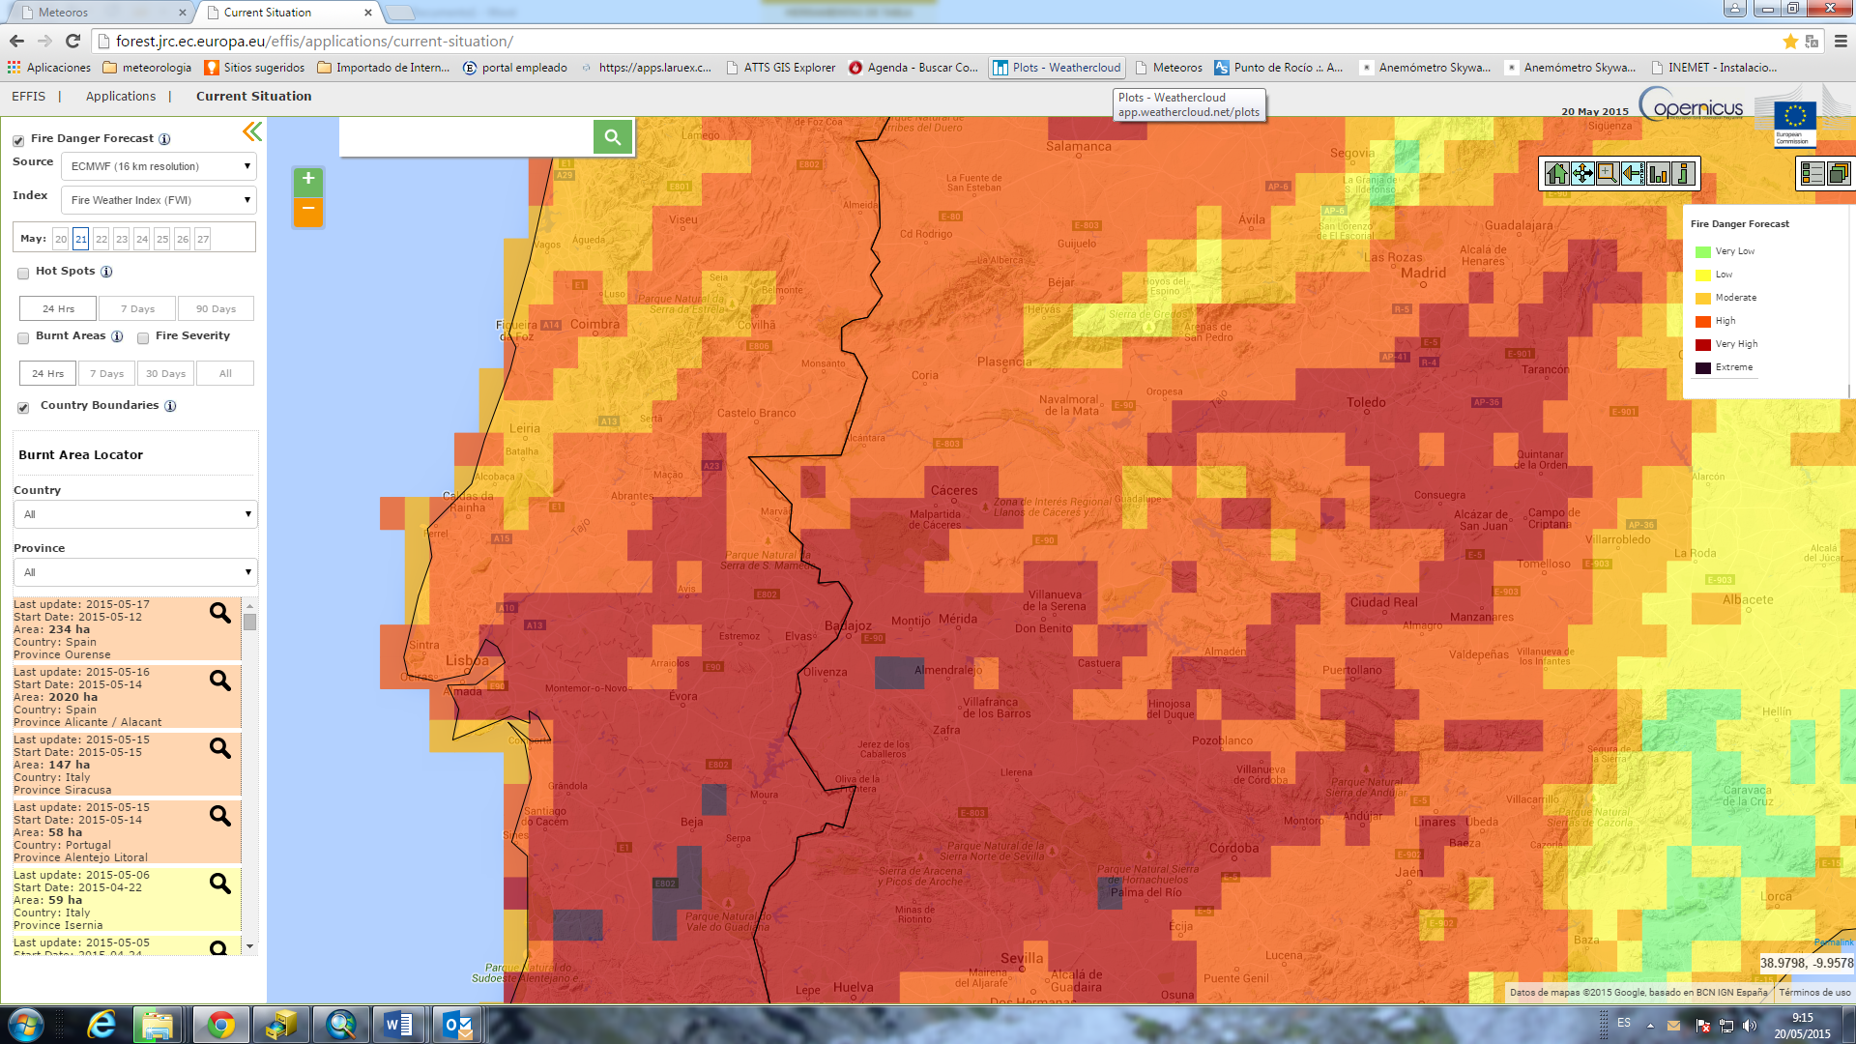Select the pan arrows map tool
The image size is (1856, 1044).
(1582, 174)
